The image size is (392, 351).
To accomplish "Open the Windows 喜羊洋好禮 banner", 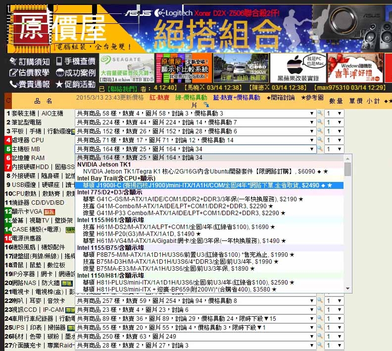I will coord(355,68).
